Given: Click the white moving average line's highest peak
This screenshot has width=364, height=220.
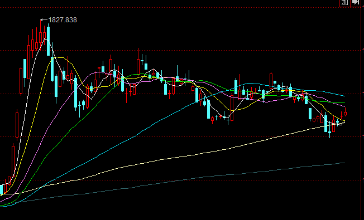Looking at the screenshot, I should click(45, 39).
